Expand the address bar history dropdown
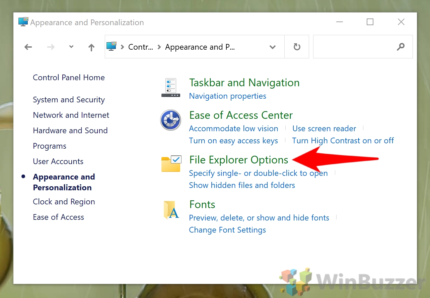The image size is (430, 298). tap(273, 47)
